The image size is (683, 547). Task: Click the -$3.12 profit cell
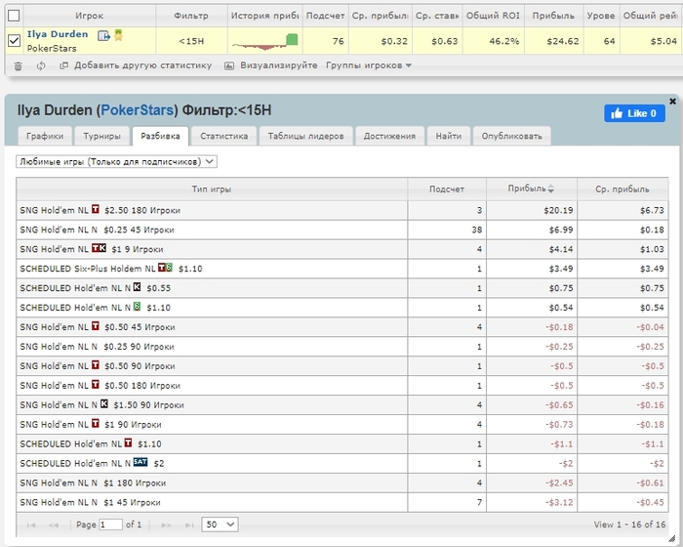click(532, 502)
